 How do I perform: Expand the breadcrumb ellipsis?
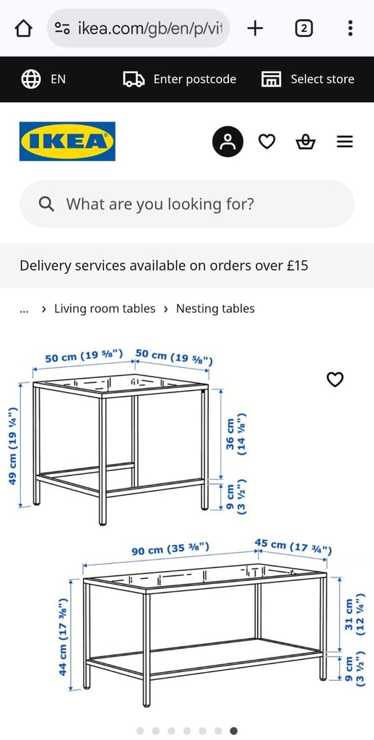[25, 309]
